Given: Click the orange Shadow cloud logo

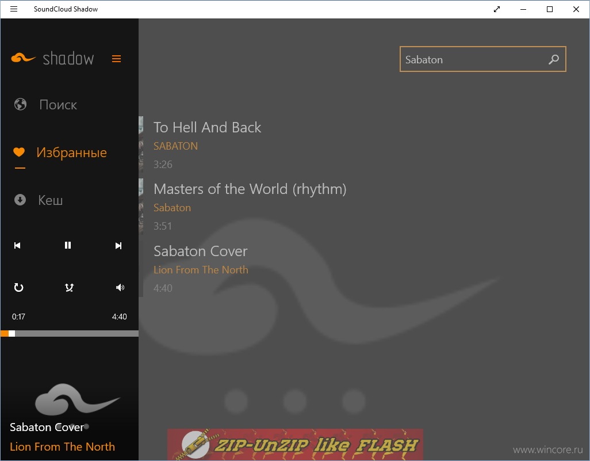Looking at the screenshot, I should [x=24, y=58].
